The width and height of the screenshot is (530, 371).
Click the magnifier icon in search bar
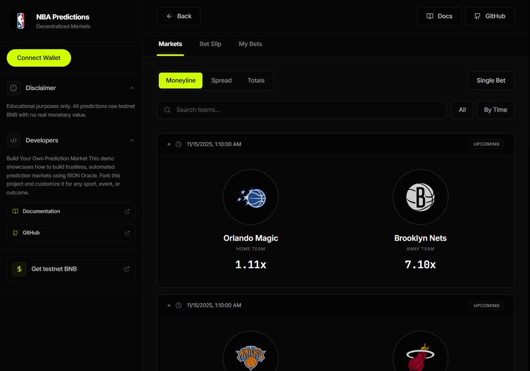tap(168, 110)
